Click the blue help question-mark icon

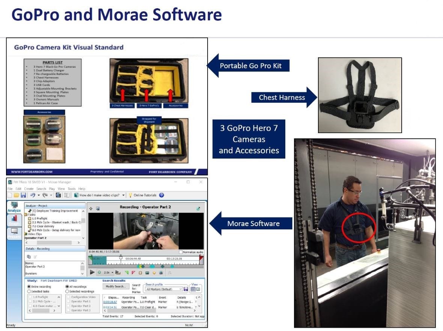coord(161,195)
